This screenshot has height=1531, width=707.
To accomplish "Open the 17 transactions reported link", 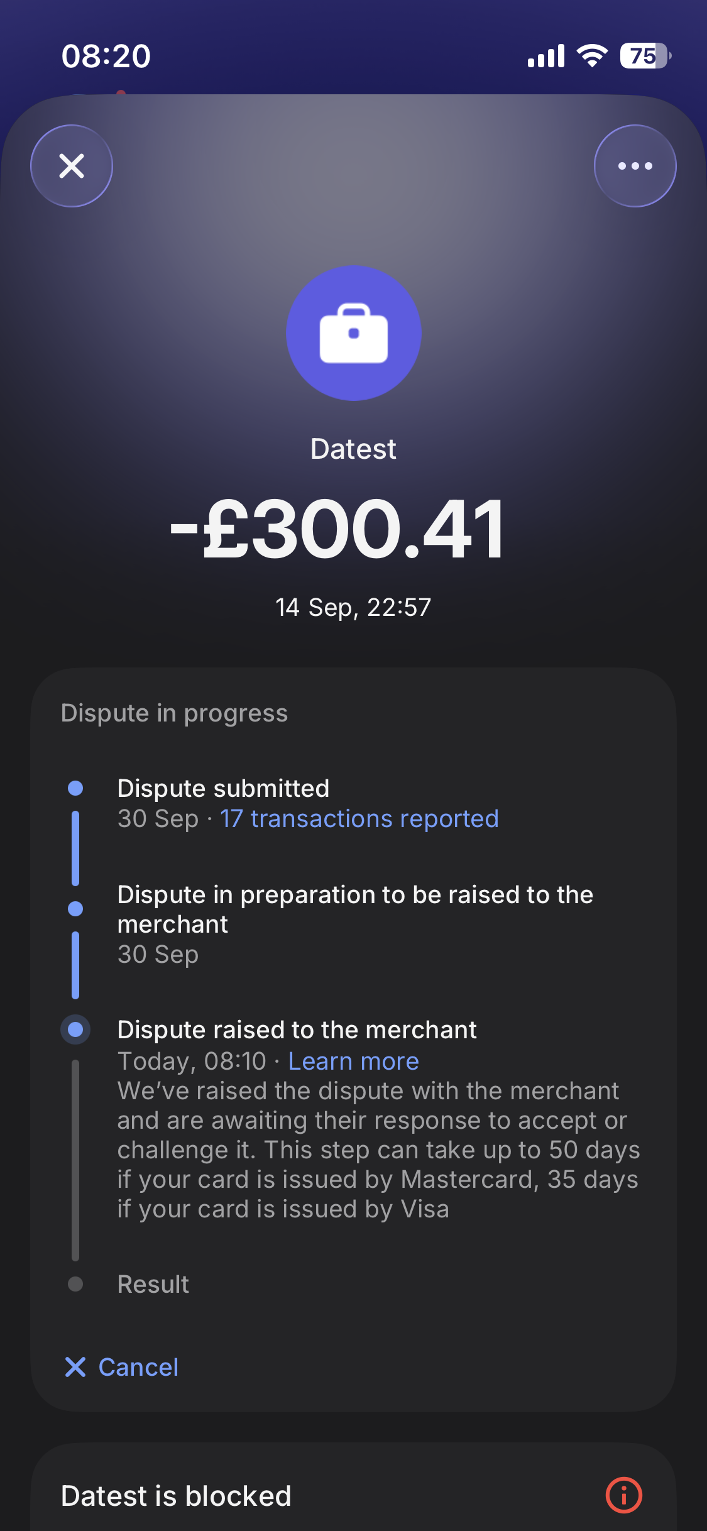I will click(359, 819).
